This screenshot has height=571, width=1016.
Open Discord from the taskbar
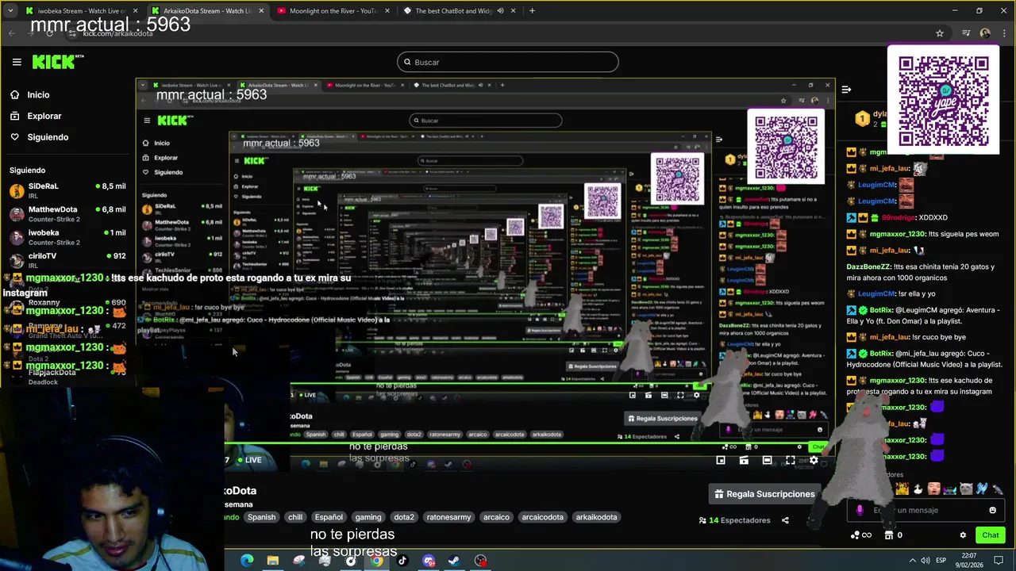(x=429, y=561)
